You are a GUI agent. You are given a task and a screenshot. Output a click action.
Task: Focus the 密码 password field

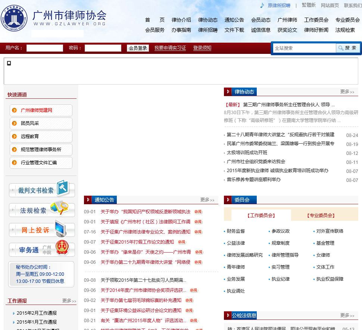coord(103,48)
